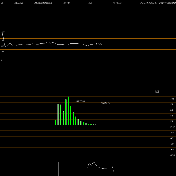Click the '30' label on the RSI axis
Viewport: 176px width, 176px height.
pyautogui.click(x=2, y=52)
